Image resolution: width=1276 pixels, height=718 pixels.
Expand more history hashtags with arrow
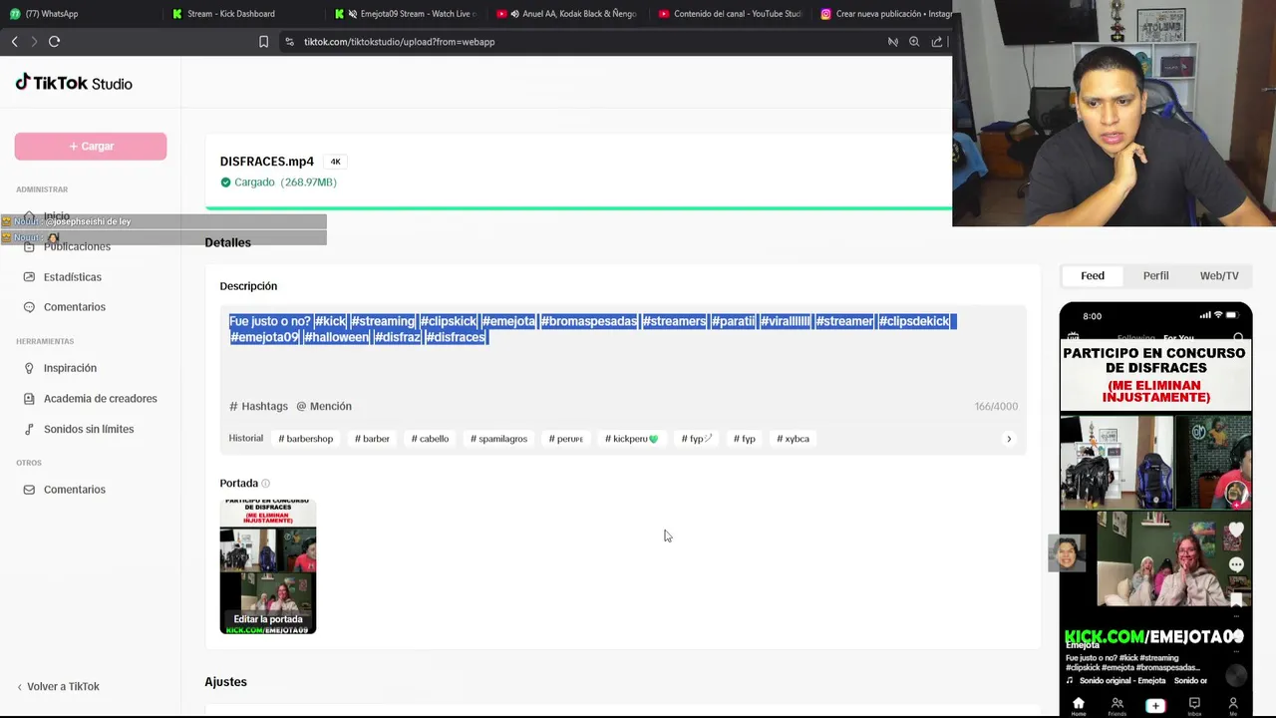coord(1009,439)
